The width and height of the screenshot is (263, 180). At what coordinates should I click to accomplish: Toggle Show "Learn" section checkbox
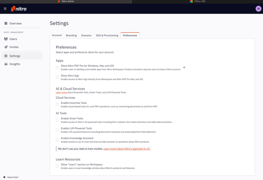[x=57, y=166]
